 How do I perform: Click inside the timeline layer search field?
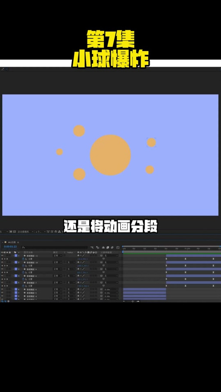[x=55, y=247]
